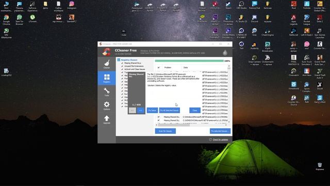Open Cinema 4D R14 desktop icon
330x186 pixels.
coord(241,33)
